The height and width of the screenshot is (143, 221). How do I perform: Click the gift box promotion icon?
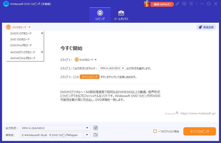click(x=147, y=4)
